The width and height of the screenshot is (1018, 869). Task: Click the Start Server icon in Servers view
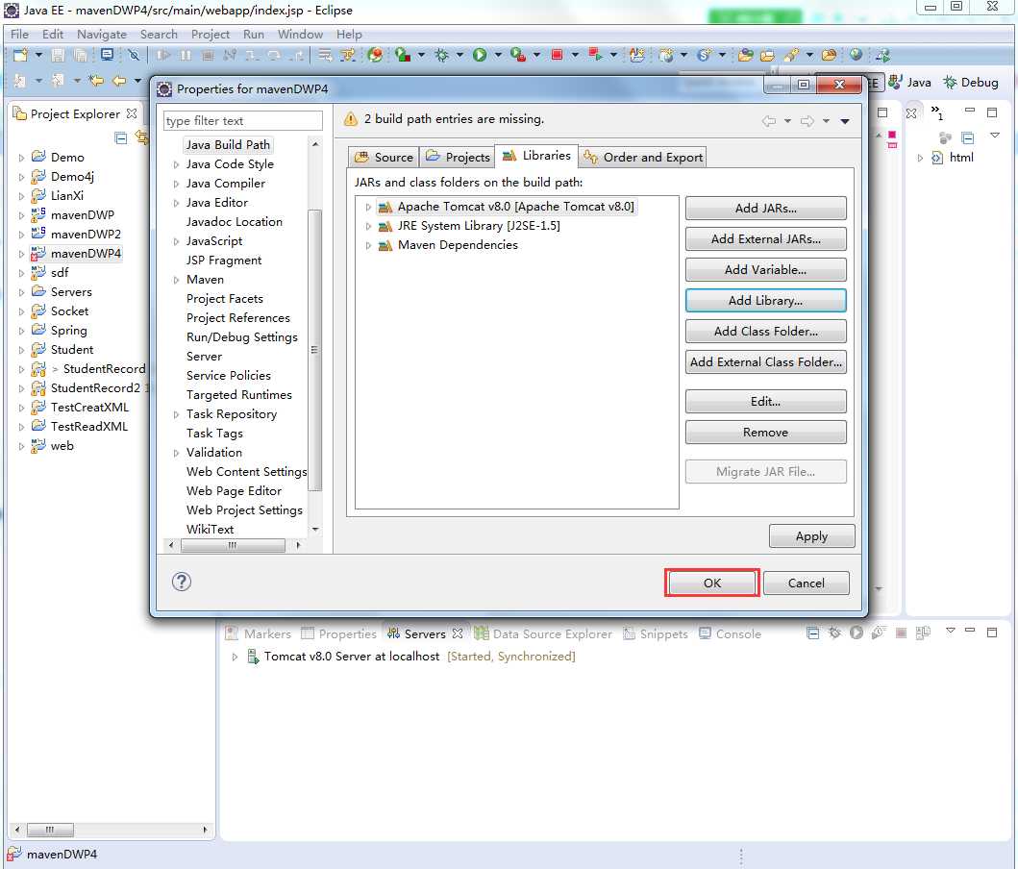(x=857, y=633)
